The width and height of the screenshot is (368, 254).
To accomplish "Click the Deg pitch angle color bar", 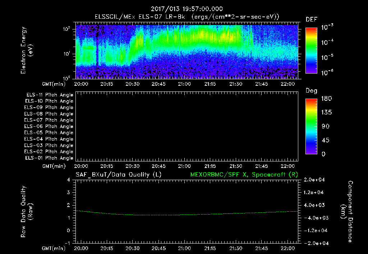I will 311,126.
